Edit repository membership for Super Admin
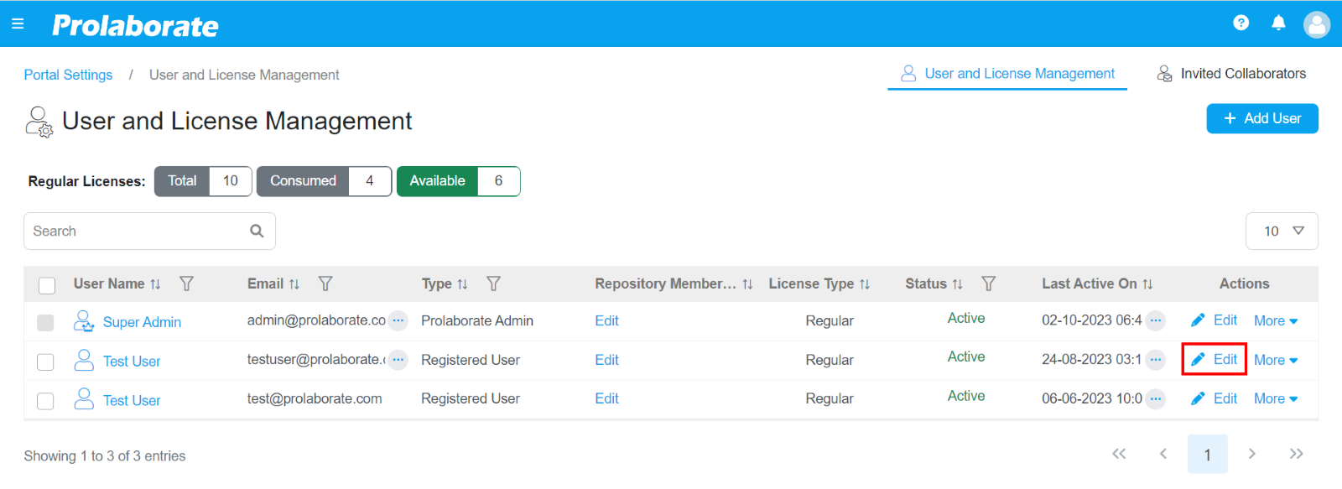Viewport: 1342px width, 489px height. click(x=606, y=320)
